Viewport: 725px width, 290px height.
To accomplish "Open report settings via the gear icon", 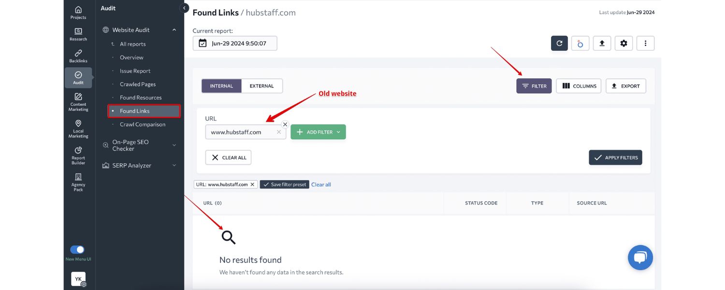I will pyautogui.click(x=623, y=43).
